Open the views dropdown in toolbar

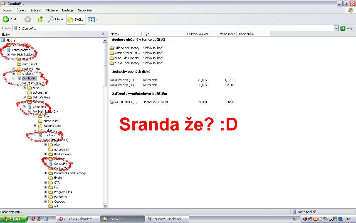coord(92,20)
